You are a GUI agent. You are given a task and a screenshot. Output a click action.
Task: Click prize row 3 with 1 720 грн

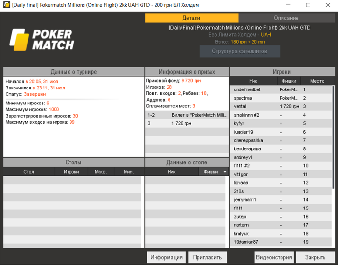click(187, 123)
